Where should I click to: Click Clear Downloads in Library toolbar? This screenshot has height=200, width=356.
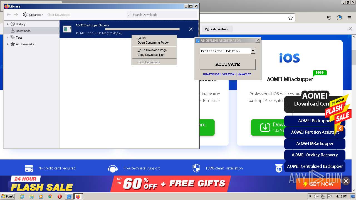pyautogui.click(x=58, y=15)
